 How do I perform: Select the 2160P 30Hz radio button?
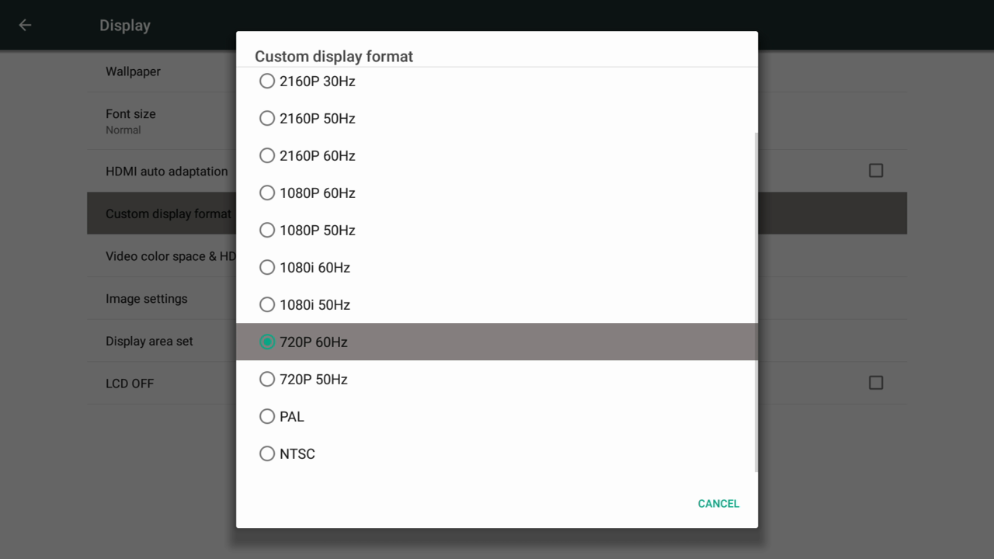pos(267,81)
